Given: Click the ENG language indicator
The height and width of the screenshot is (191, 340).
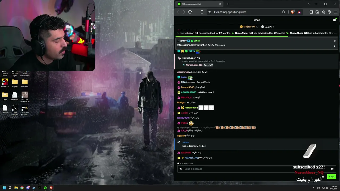Looking at the screenshot, I should pyautogui.click(x=318, y=188).
